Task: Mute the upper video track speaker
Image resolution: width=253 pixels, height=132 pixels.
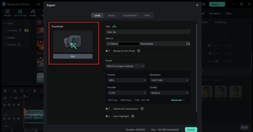Action: click(9, 105)
